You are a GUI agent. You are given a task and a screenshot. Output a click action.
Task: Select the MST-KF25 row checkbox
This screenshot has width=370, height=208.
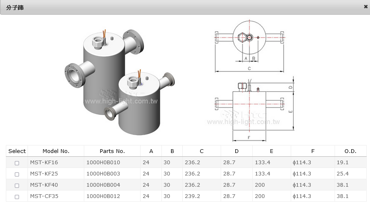[17, 174]
